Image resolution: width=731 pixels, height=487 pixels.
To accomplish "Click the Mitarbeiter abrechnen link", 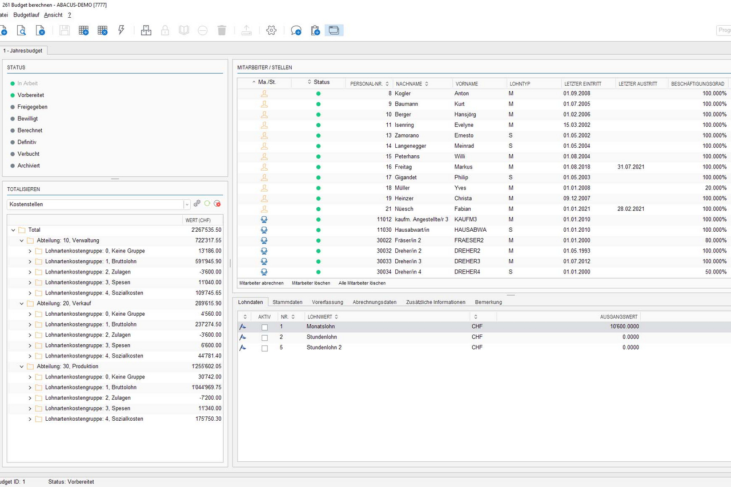I will (261, 283).
